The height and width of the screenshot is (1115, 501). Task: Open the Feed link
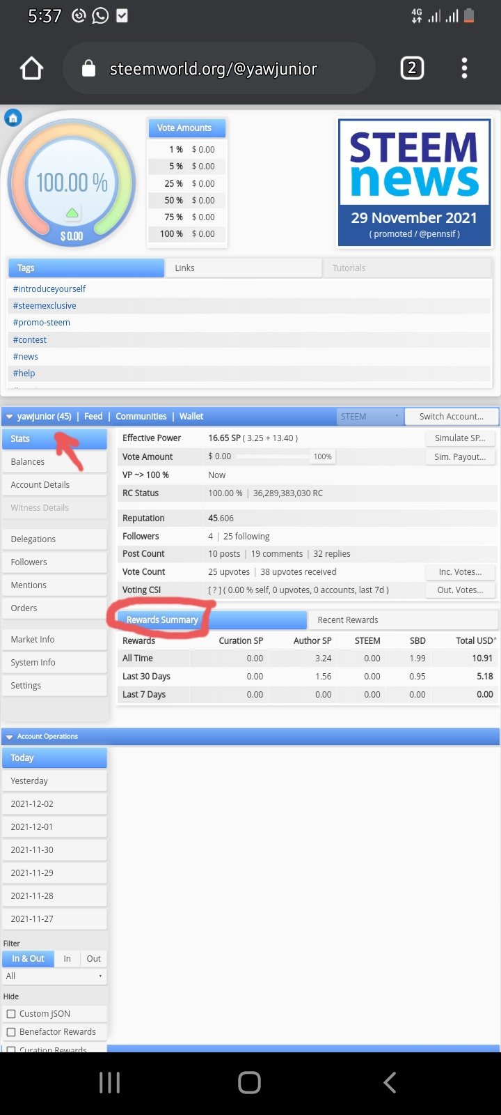(93, 416)
